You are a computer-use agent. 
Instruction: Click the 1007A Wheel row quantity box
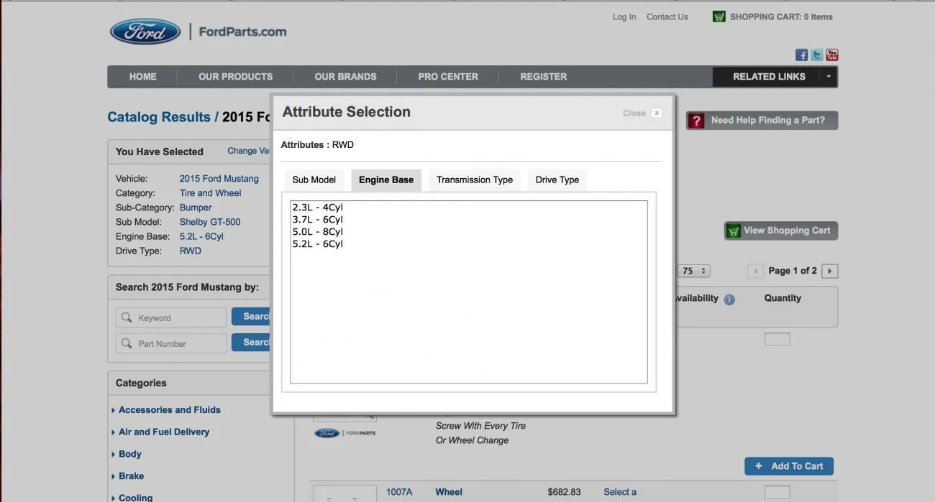tap(777, 492)
